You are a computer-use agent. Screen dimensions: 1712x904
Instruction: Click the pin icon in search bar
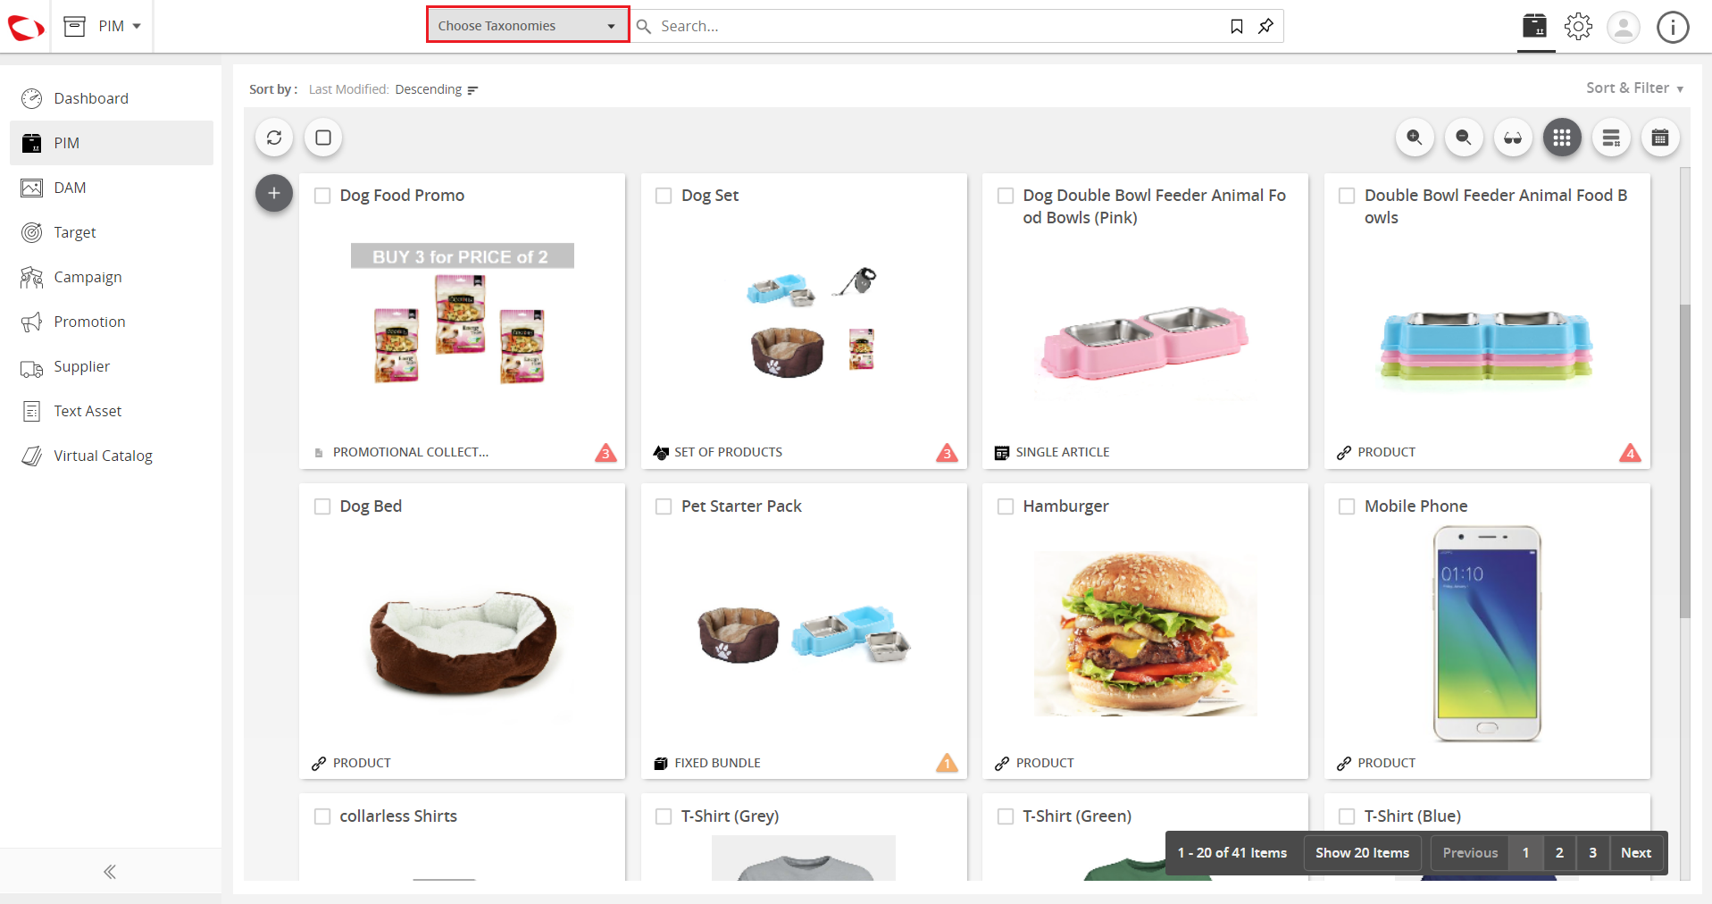(x=1265, y=26)
